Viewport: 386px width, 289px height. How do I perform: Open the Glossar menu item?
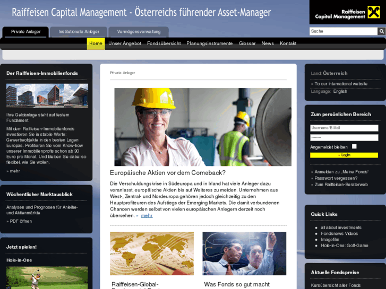pyautogui.click(x=247, y=43)
